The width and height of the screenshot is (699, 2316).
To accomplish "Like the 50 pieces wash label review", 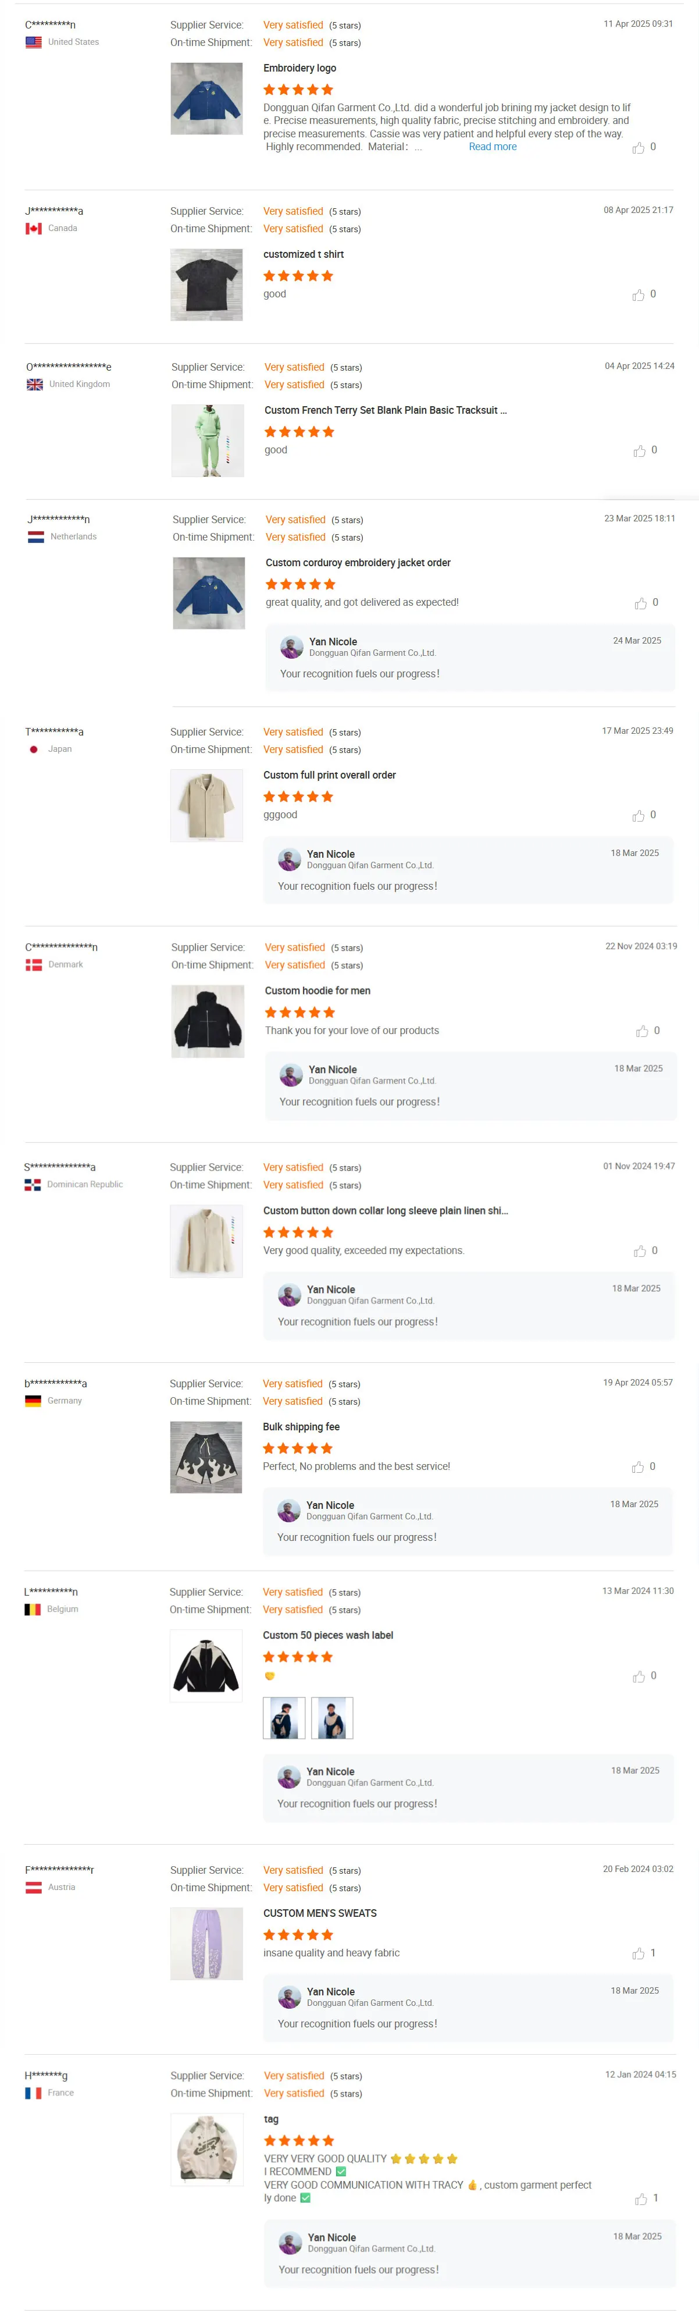I will click(639, 1676).
